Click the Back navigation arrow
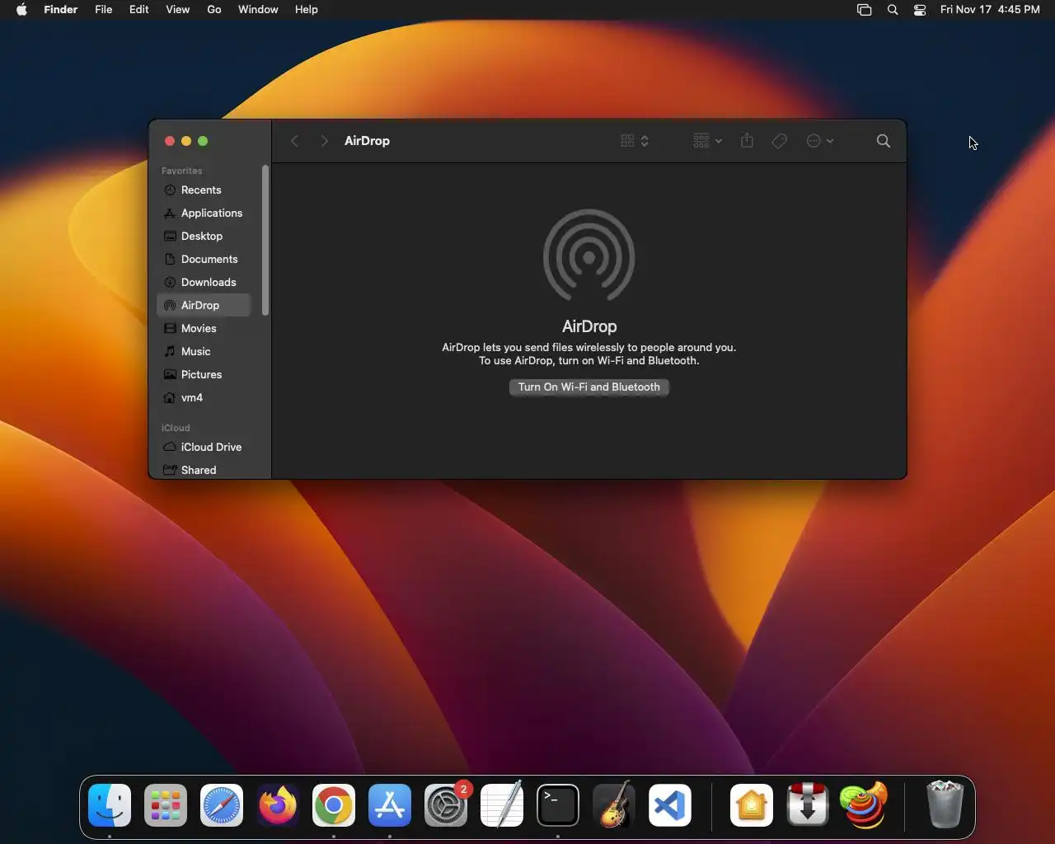 coord(294,141)
